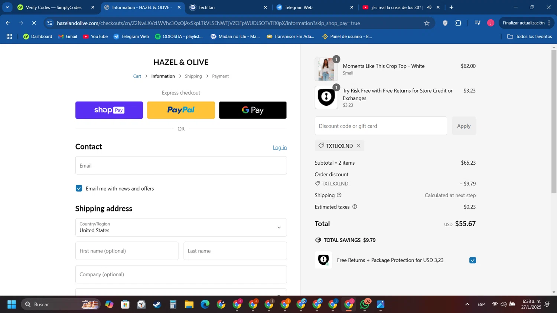Open the Chrome profile avatar
This screenshot has width=557, height=313.
(491, 23)
